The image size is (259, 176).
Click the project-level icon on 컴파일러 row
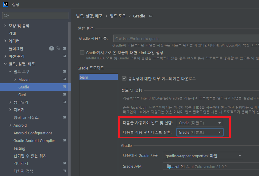pyautogui.click(x=64, y=102)
